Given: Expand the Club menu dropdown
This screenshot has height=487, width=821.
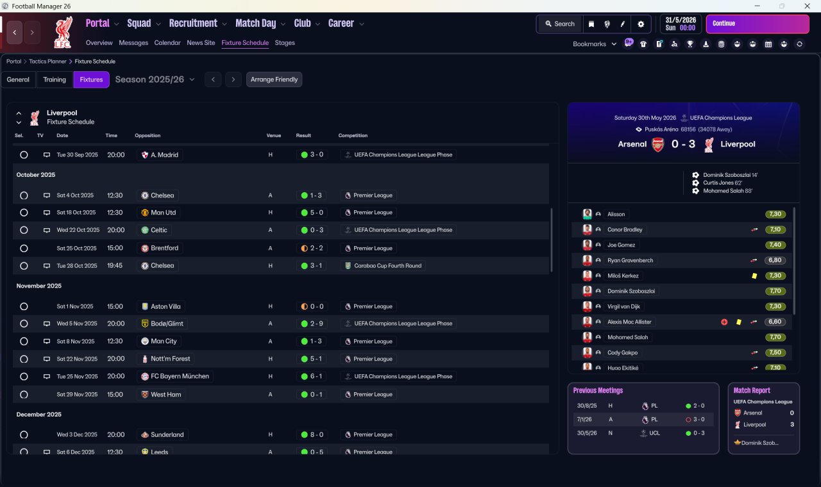Looking at the screenshot, I should coord(317,24).
